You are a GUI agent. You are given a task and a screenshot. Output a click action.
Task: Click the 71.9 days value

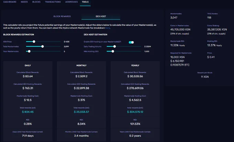[x=28, y=136]
